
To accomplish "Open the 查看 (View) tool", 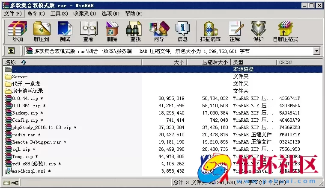I will [89, 31].
